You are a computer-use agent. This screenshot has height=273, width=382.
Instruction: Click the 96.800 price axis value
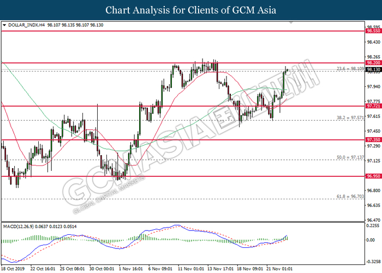[x=374, y=191]
